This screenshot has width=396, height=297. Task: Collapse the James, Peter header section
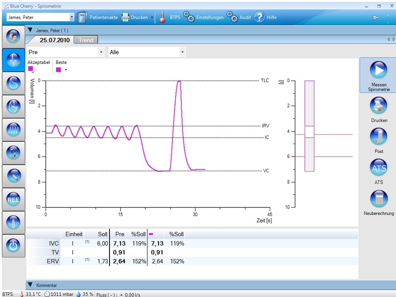click(x=30, y=30)
